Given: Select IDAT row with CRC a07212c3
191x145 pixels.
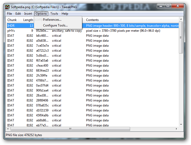Looking at the screenshot, I should (93, 51).
